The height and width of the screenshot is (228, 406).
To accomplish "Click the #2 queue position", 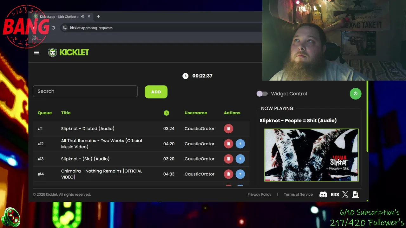I will pyautogui.click(x=41, y=144).
